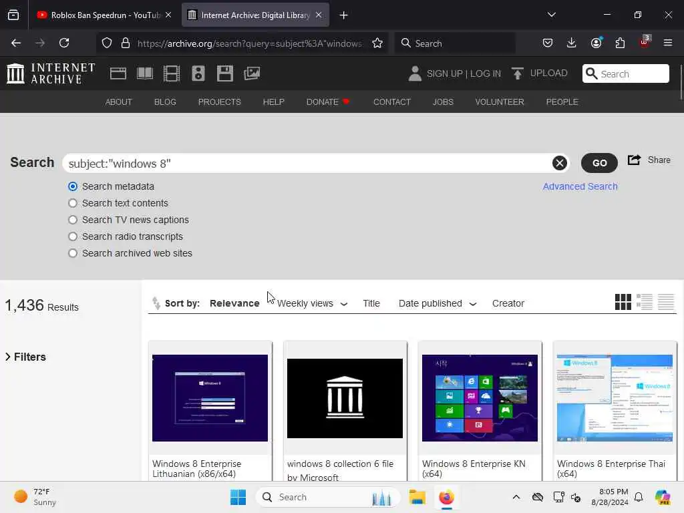Screen dimensions: 684x513
Task: Focus the header Search box
Action: click(x=625, y=73)
